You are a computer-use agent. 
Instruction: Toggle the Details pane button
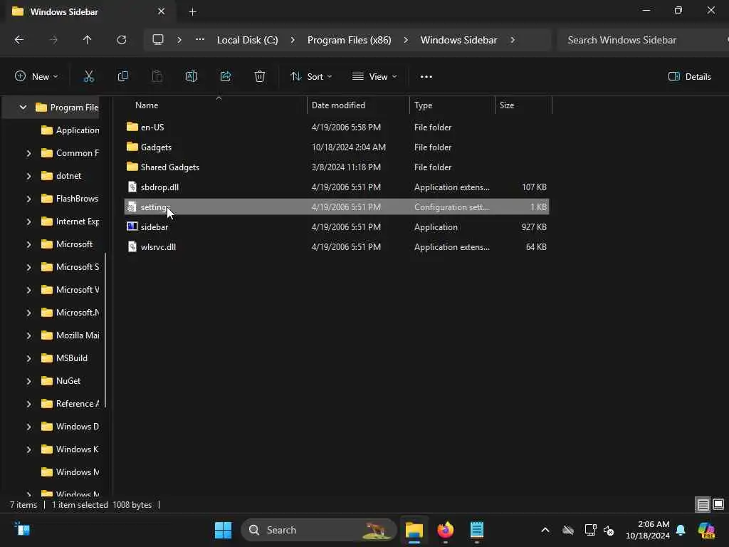click(689, 77)
